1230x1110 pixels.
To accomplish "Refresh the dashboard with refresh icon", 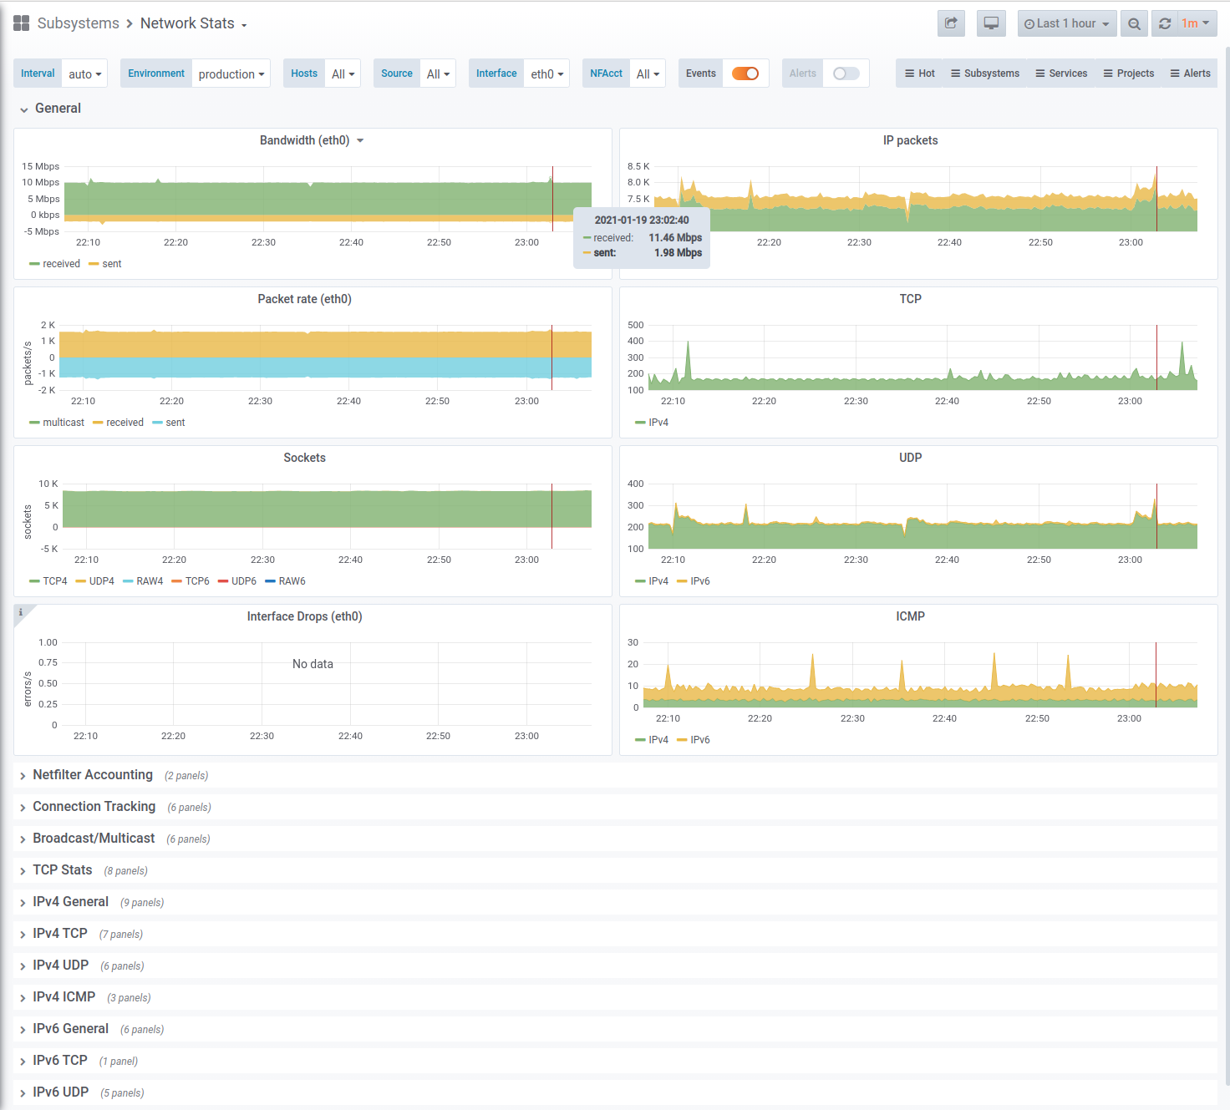I will click(1165, 23).
